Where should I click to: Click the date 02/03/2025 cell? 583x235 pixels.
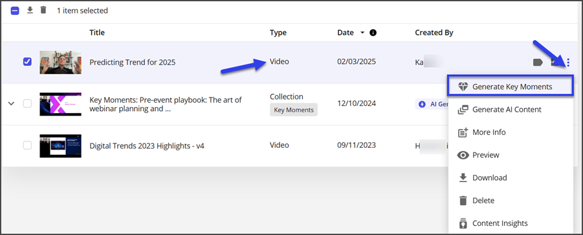(357, 61)
